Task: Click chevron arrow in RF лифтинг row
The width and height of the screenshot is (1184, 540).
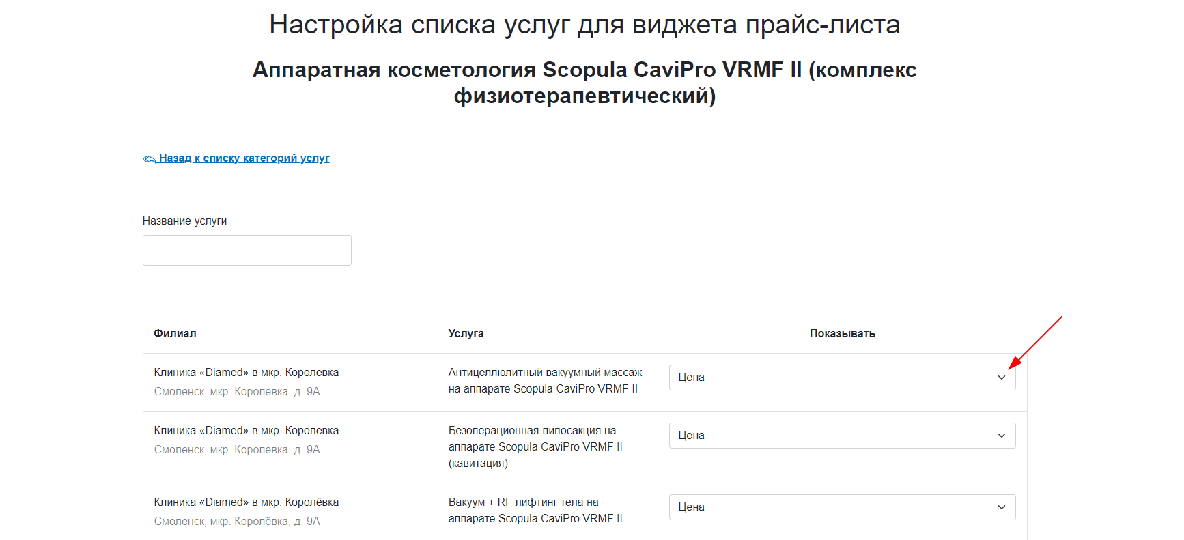Action: coord(1002,507)
